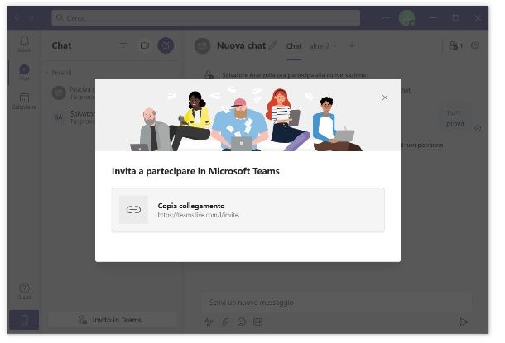Viewport: 505px width, 343px height.
Task: Open Calendar in the left sidebar
Action: tap(24, 101)
